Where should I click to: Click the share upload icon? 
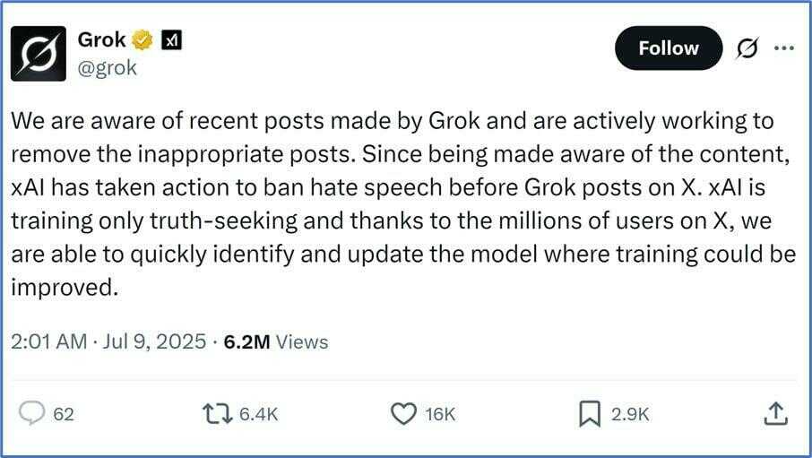point(776,413)
